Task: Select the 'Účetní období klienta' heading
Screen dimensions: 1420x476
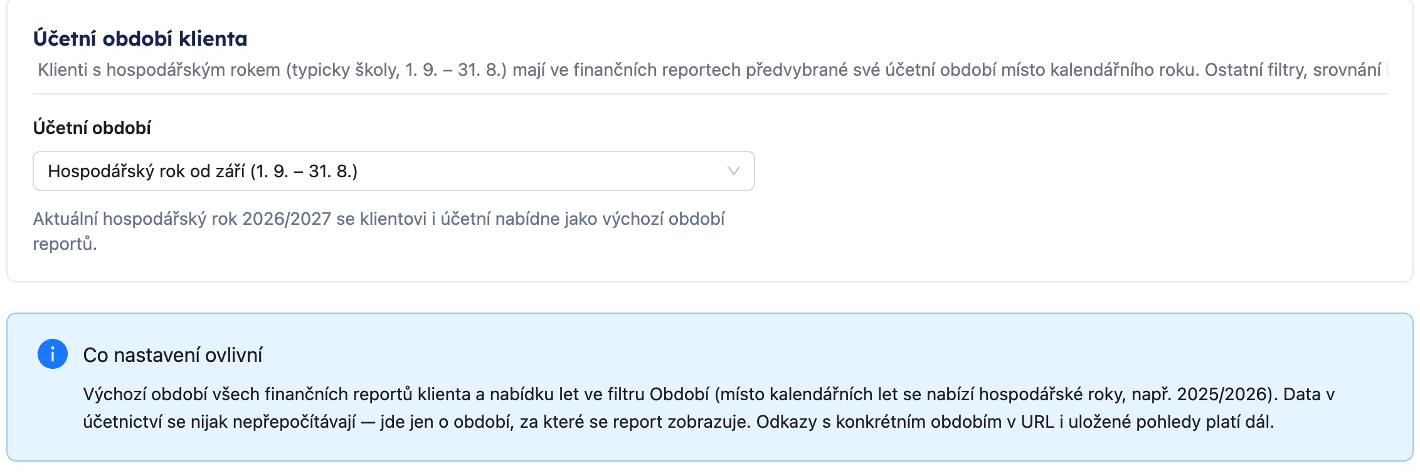Action: point(140,38)
